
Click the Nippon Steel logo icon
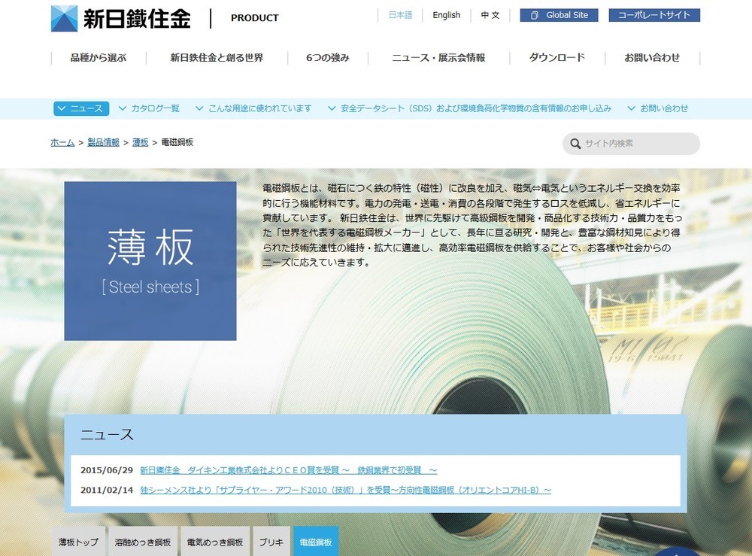64,18
